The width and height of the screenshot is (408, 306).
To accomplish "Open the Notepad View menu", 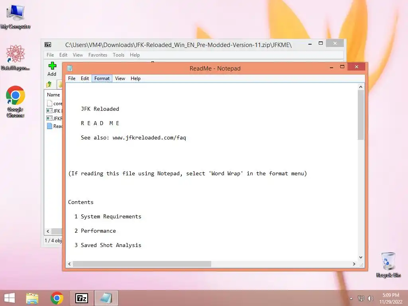I will pyautogui.click(x=120, y=78).
